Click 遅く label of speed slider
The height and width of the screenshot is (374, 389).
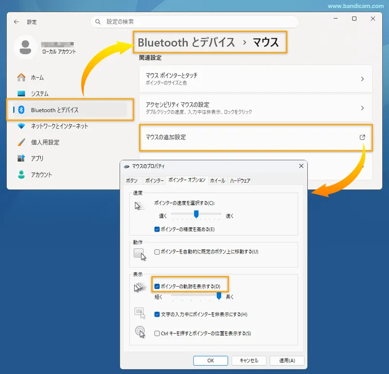[163, 216]
